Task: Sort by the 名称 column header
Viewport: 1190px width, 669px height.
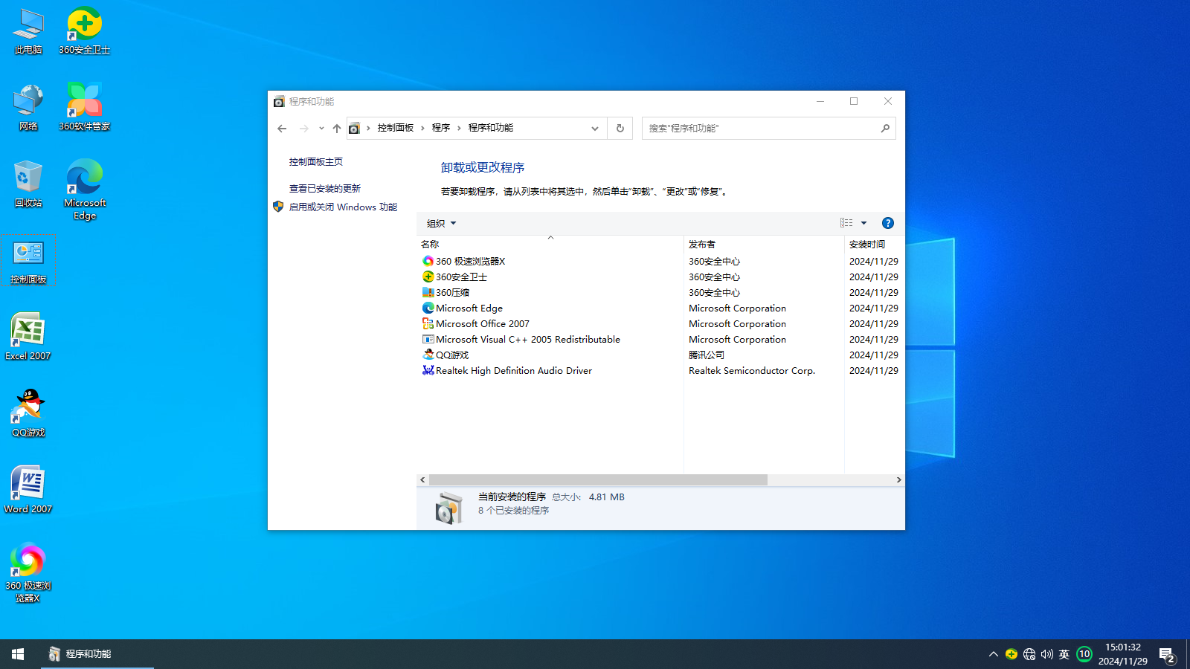Action: (550, 244)
